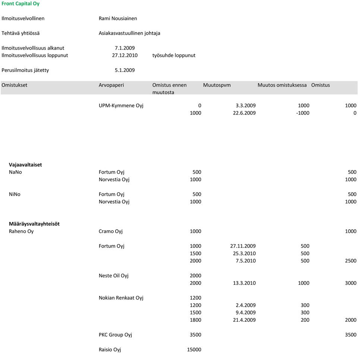Click the green 'Front Capital Oy' title

click(x=20, y=4)
